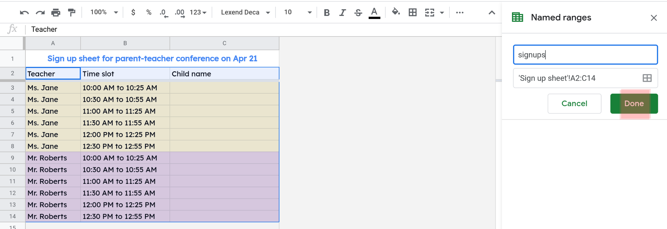Screen dimensions: 667x229
Task: Click the fx function icon
Action: coord(12,29)
